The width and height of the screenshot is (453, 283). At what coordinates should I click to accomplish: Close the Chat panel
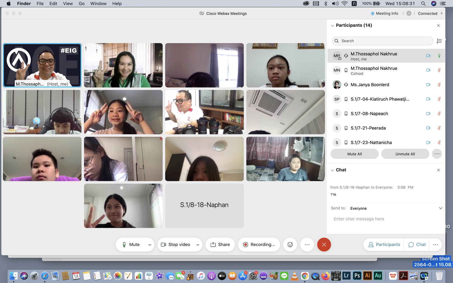(x=438, y=170)
